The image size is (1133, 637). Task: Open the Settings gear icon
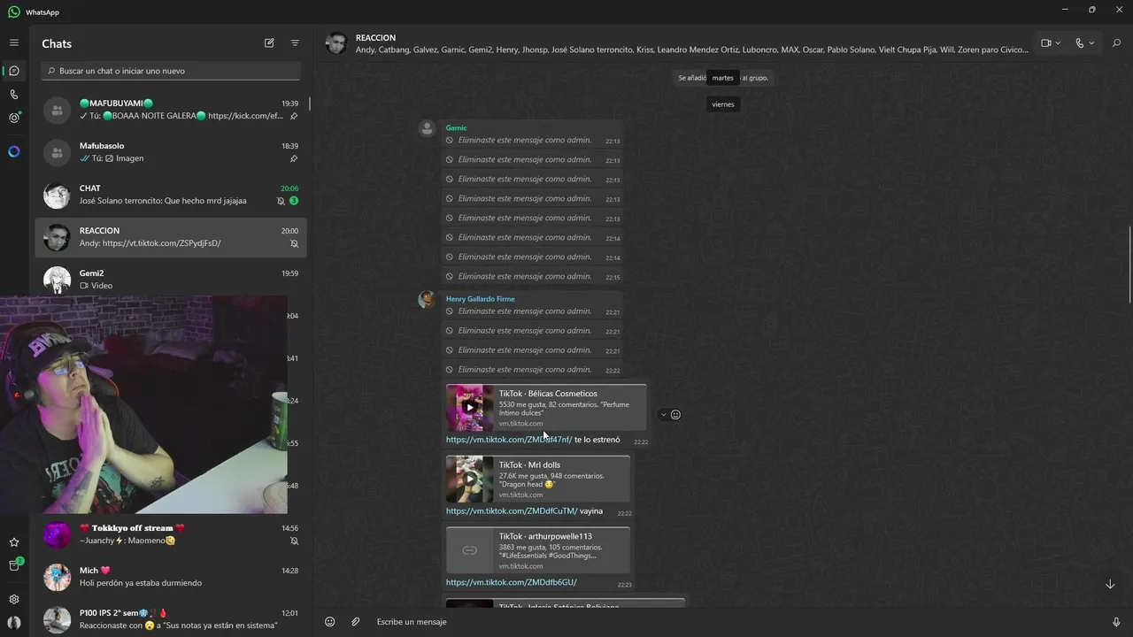(13, 599)
